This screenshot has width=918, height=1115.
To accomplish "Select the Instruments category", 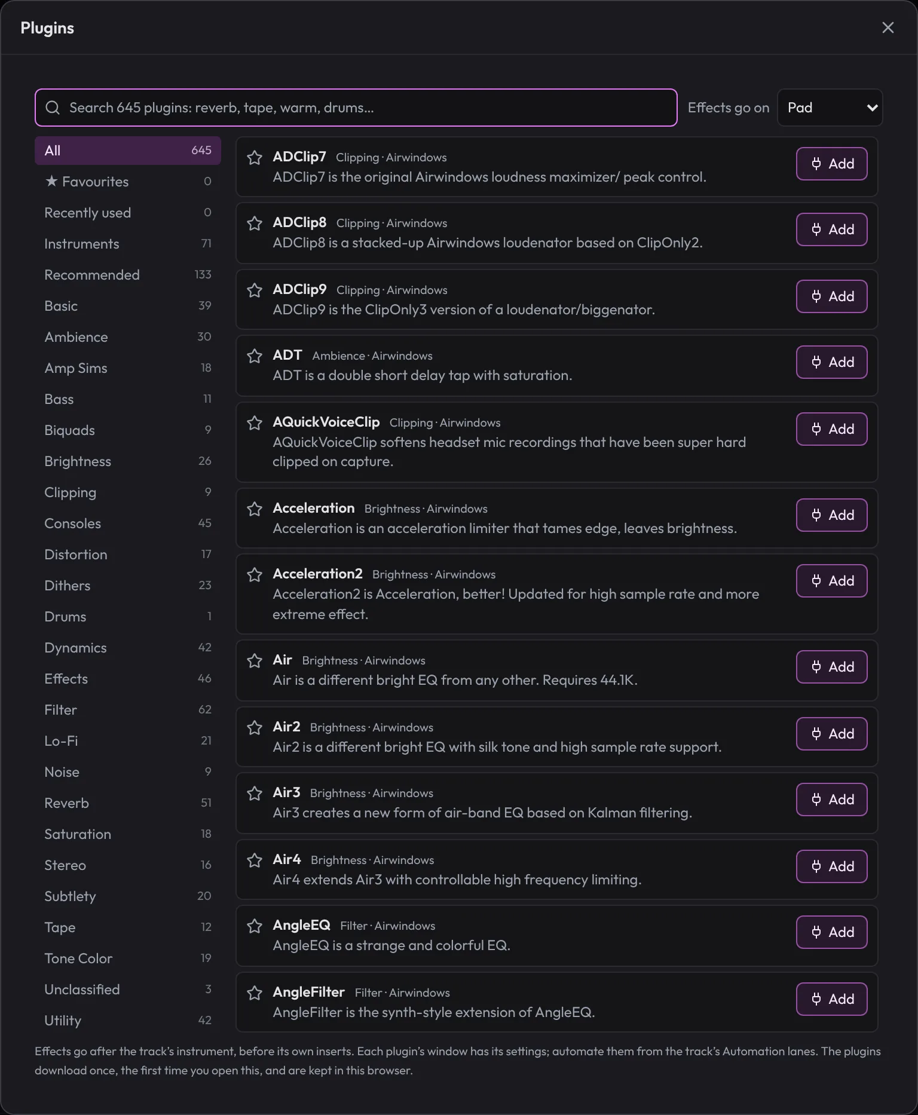I will click(x=128, y=244).
